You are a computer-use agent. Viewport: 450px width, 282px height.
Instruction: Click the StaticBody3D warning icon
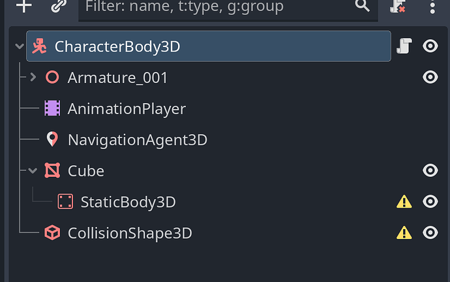pyautogui.click(x=404, y=202)
